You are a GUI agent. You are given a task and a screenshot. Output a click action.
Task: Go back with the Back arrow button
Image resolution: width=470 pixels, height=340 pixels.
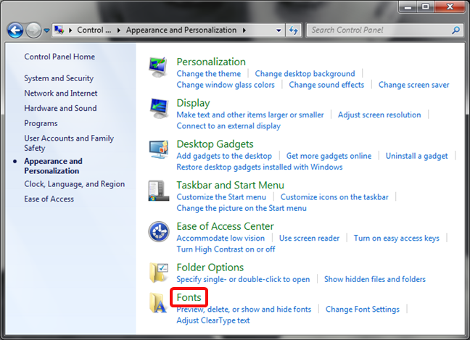point(15,30)
